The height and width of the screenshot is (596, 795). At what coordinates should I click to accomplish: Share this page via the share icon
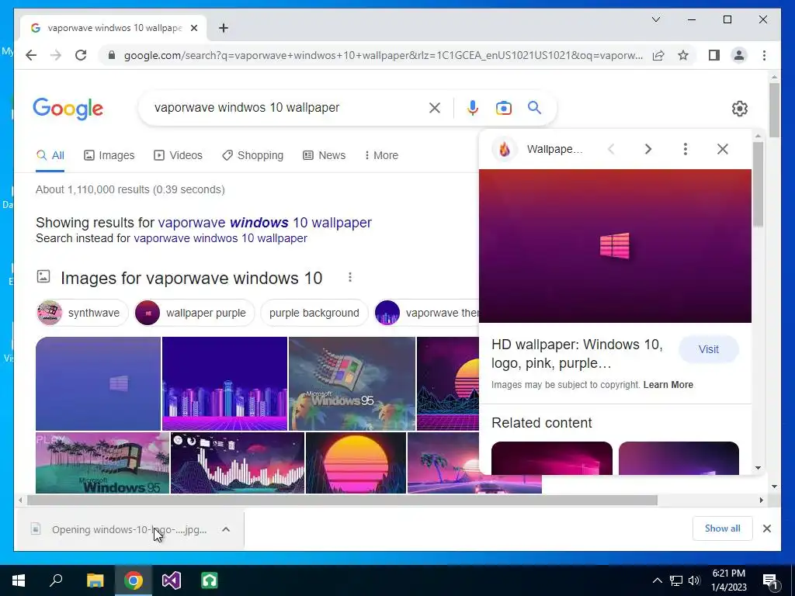(x=658, y=55)
